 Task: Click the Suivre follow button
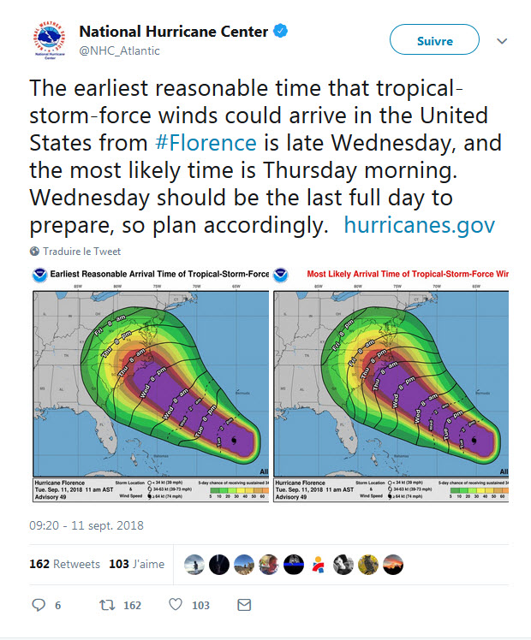434,39
